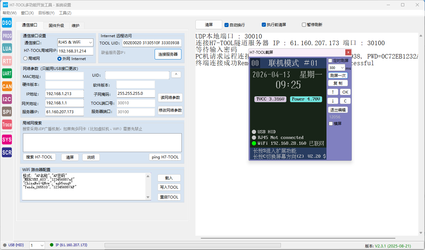Enable the 暂停刷新 checkbox
This screenshot has width=425, height=250.
(304, 25)
